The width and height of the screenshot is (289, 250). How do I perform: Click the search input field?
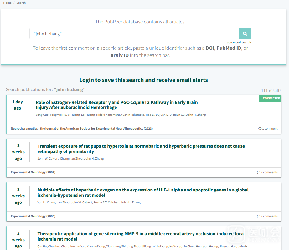134,34
